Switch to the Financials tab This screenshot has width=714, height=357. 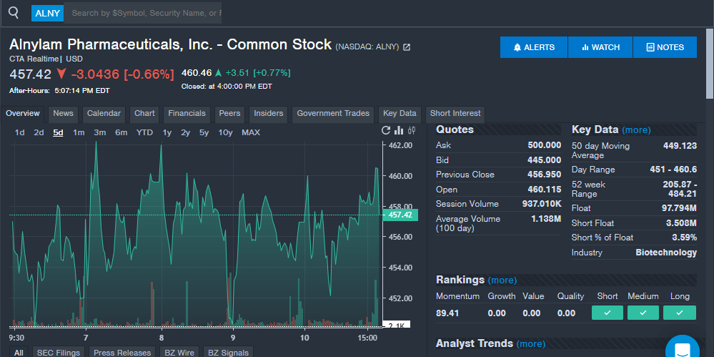(x=187, y=113)
